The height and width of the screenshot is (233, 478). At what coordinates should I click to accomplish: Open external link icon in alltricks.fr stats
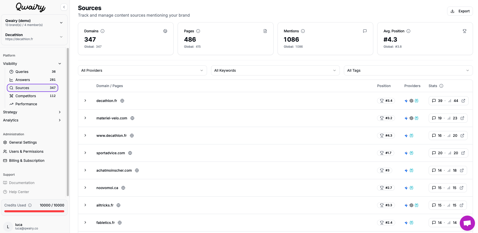[462, 205]
